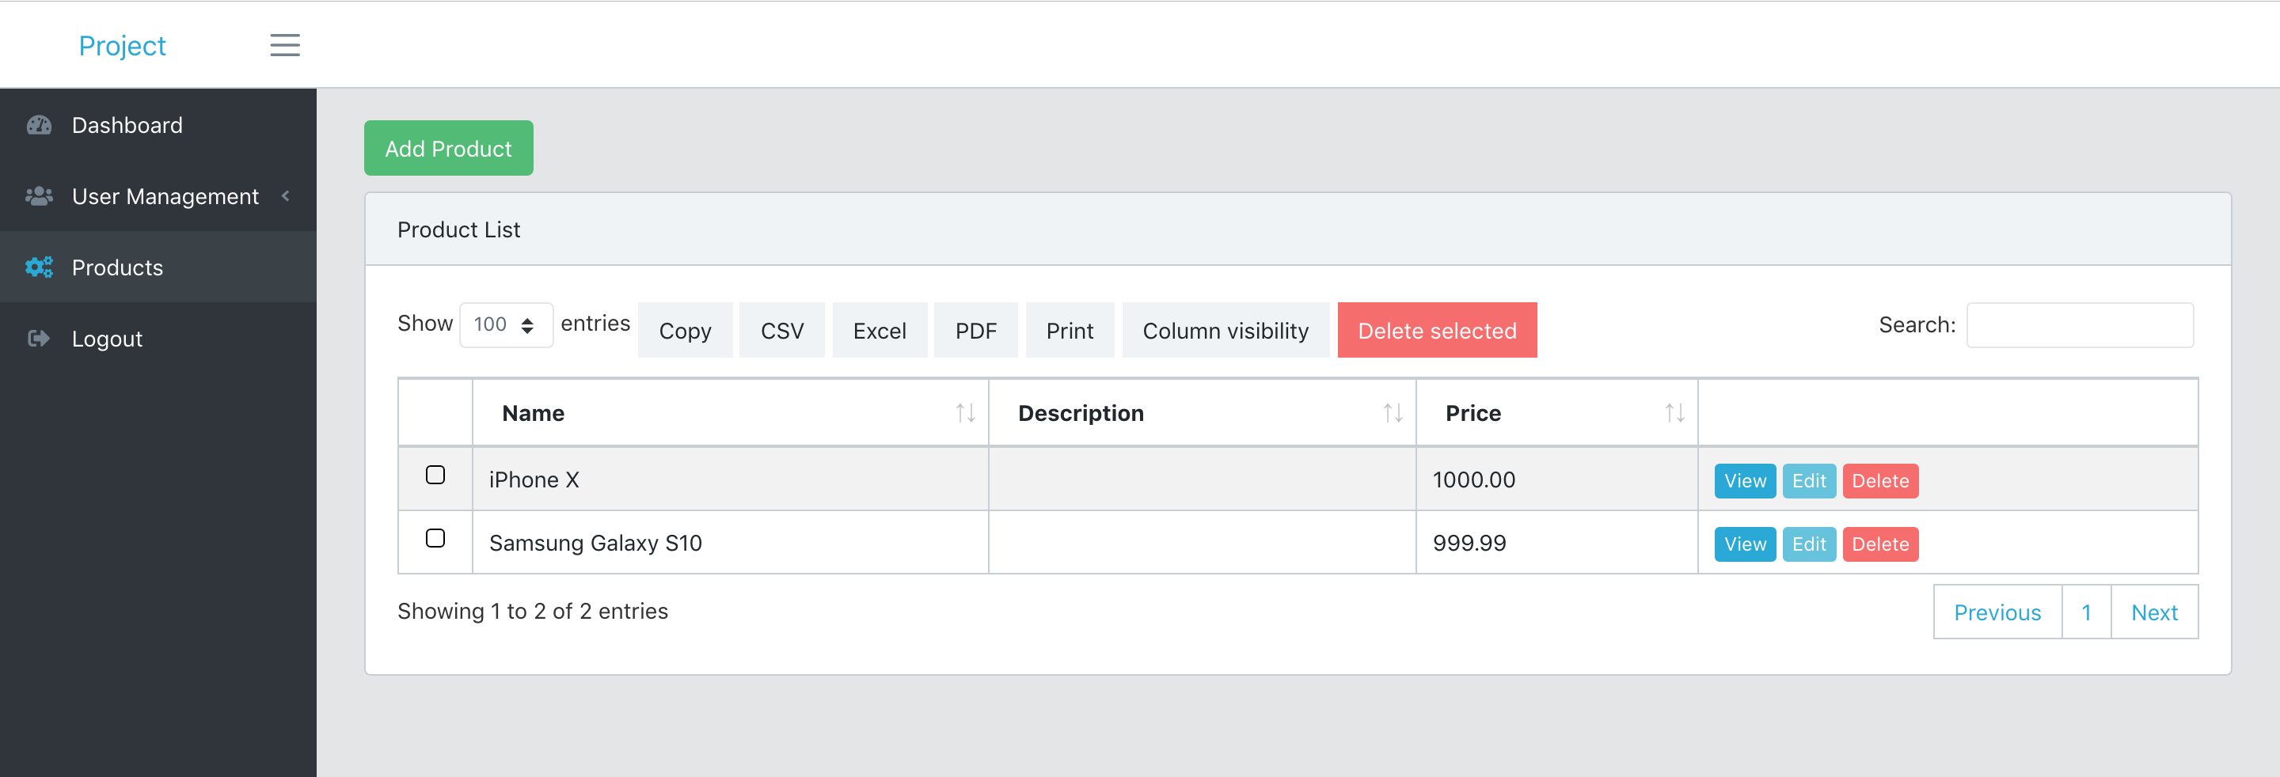2280x777 pixels.
Task: Click the Add Product button
Action: point(448,149)
